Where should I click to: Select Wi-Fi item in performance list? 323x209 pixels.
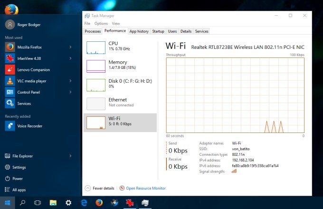coord(120,123)
